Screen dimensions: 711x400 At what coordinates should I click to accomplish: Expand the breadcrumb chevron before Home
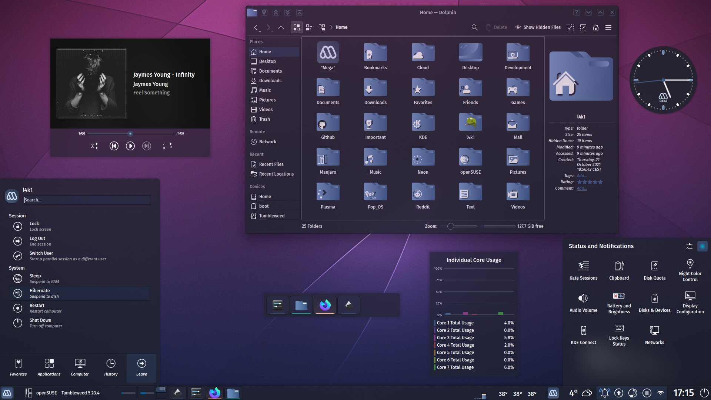click(x=331, y=27)
